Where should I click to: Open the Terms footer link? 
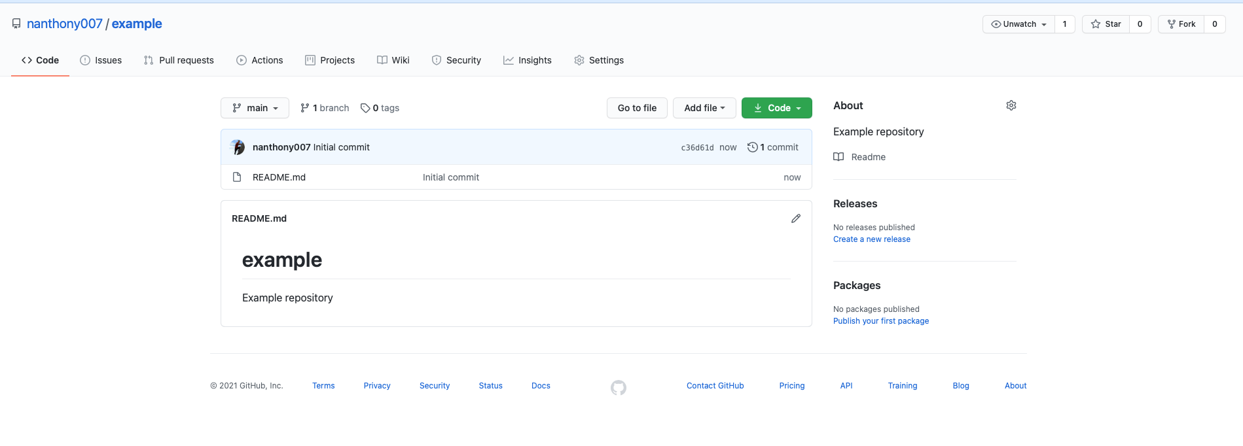pyautogui.click(x=323, y=386)
